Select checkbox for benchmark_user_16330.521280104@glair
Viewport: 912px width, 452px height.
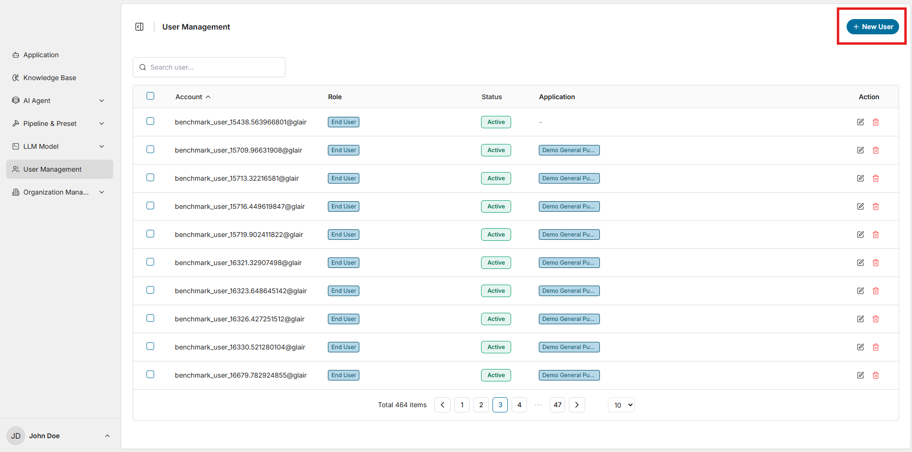point(150,346)
